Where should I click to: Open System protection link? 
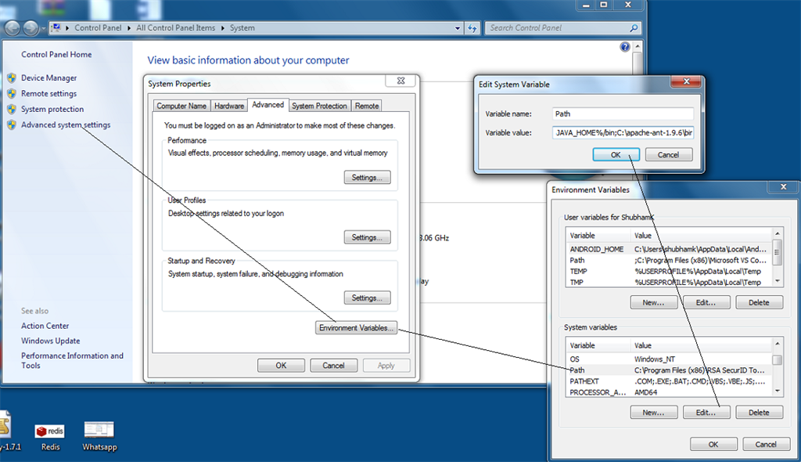point(52,109)
